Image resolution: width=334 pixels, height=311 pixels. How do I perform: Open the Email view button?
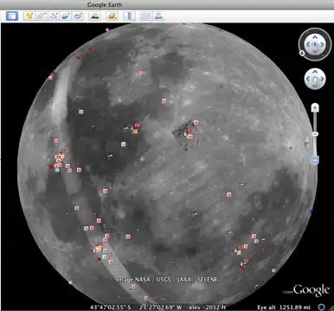click(x=146, y=16)
